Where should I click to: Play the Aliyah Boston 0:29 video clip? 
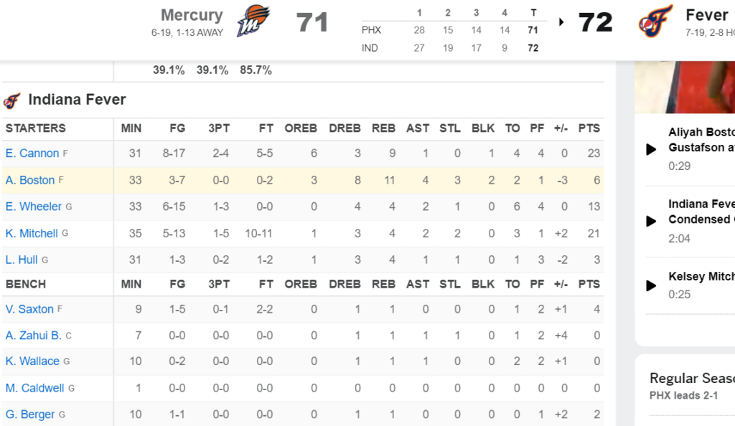point(650,149)
